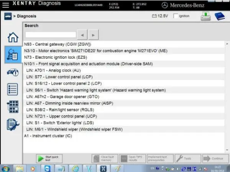Screen dimensions: 230x172
Task: Click the print/export icon with green arrow
Action: coord(206,16)
